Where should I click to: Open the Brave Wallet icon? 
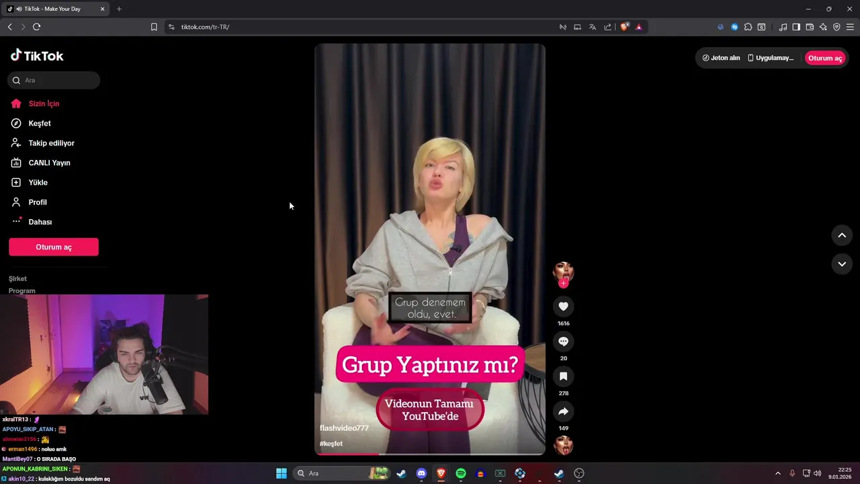pos(810,27)
